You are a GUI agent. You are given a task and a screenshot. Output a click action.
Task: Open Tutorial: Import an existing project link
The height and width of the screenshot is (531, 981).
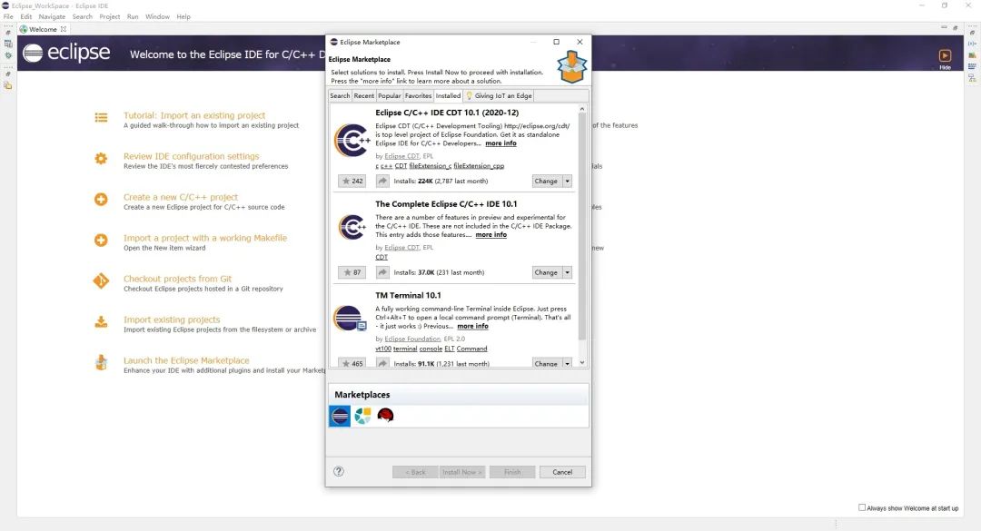194,115
